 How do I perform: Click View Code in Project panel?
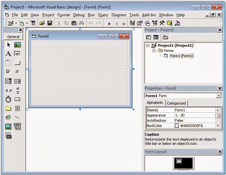tap(149, 37)
